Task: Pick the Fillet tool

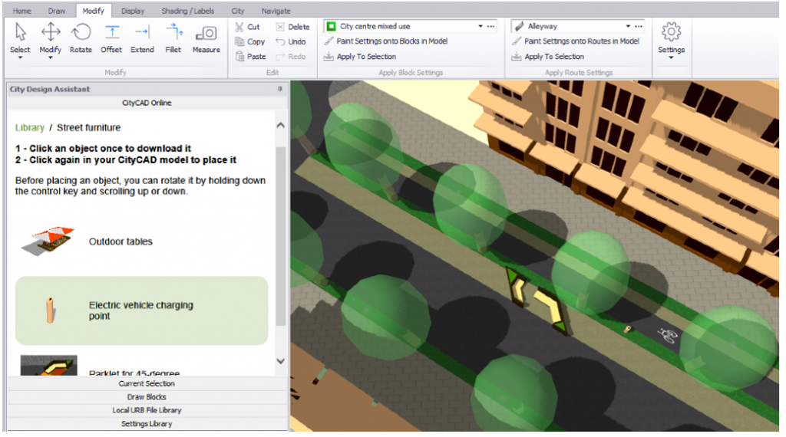Action: [173, 32]
